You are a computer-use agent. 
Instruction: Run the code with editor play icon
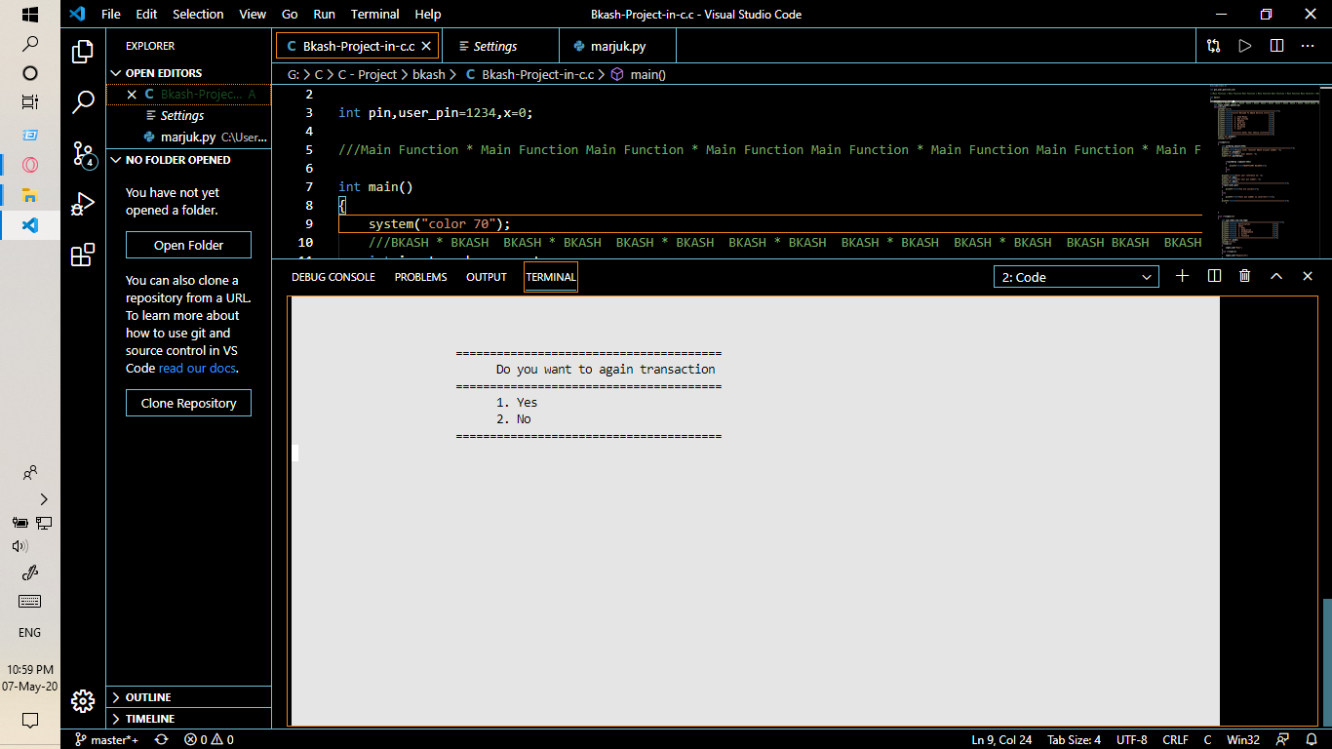pos(1244,46)
